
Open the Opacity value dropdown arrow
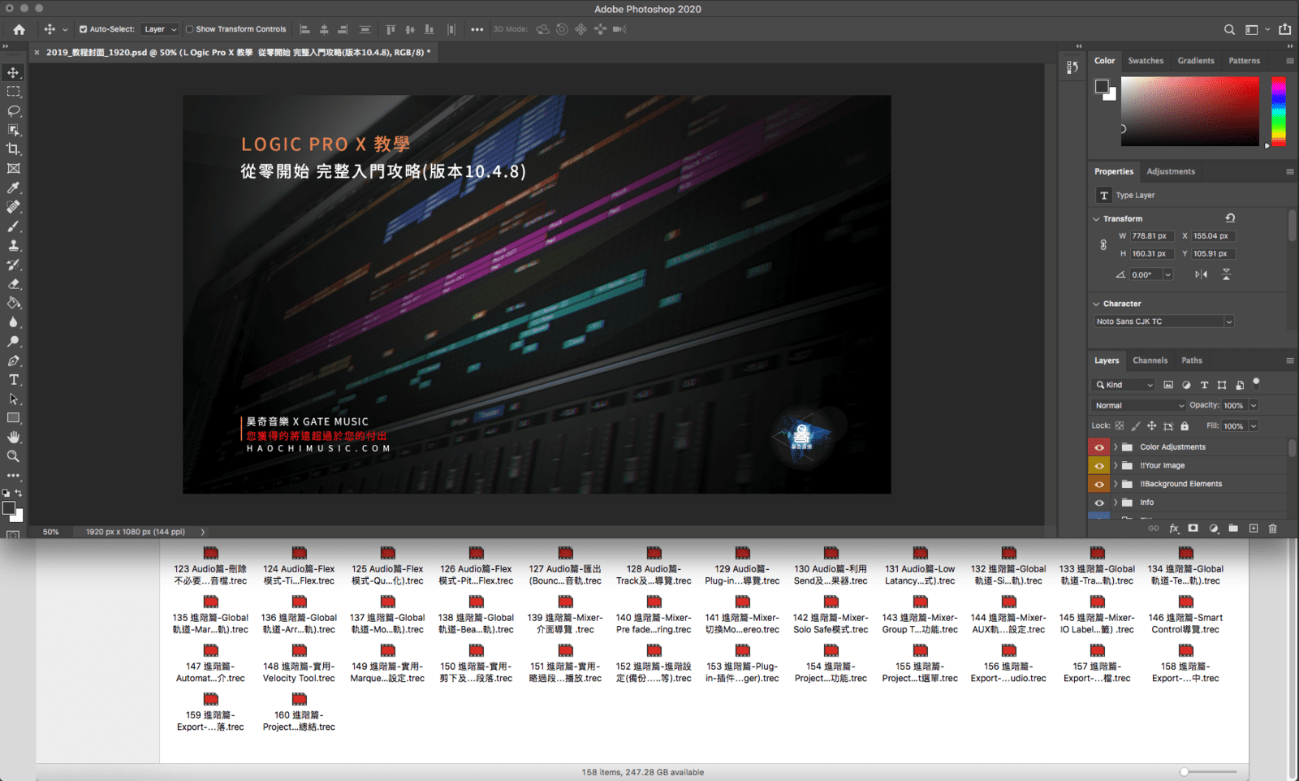pyautogui.click(x=1254, y=405)
